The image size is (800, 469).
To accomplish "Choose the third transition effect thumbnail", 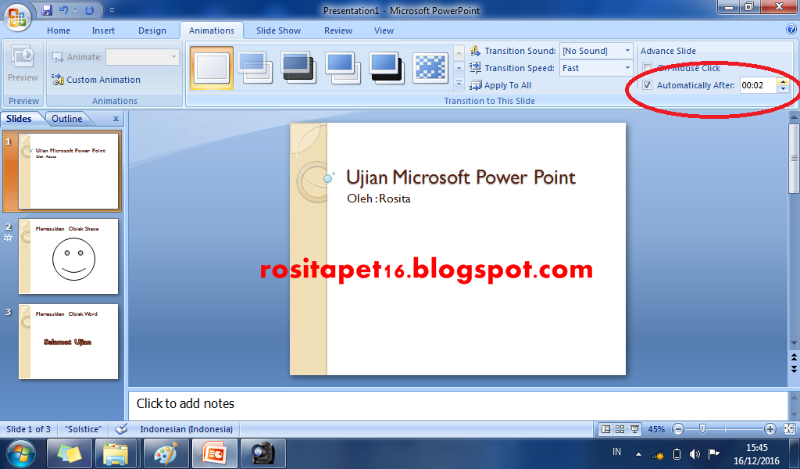I will point(298,68).
